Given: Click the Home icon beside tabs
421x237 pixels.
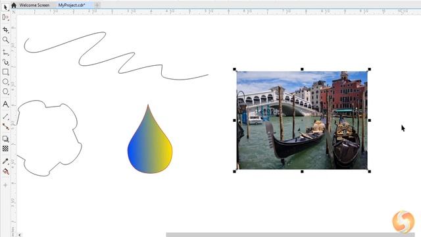Looking at the screenshot, I should click(x=14, y=5).
